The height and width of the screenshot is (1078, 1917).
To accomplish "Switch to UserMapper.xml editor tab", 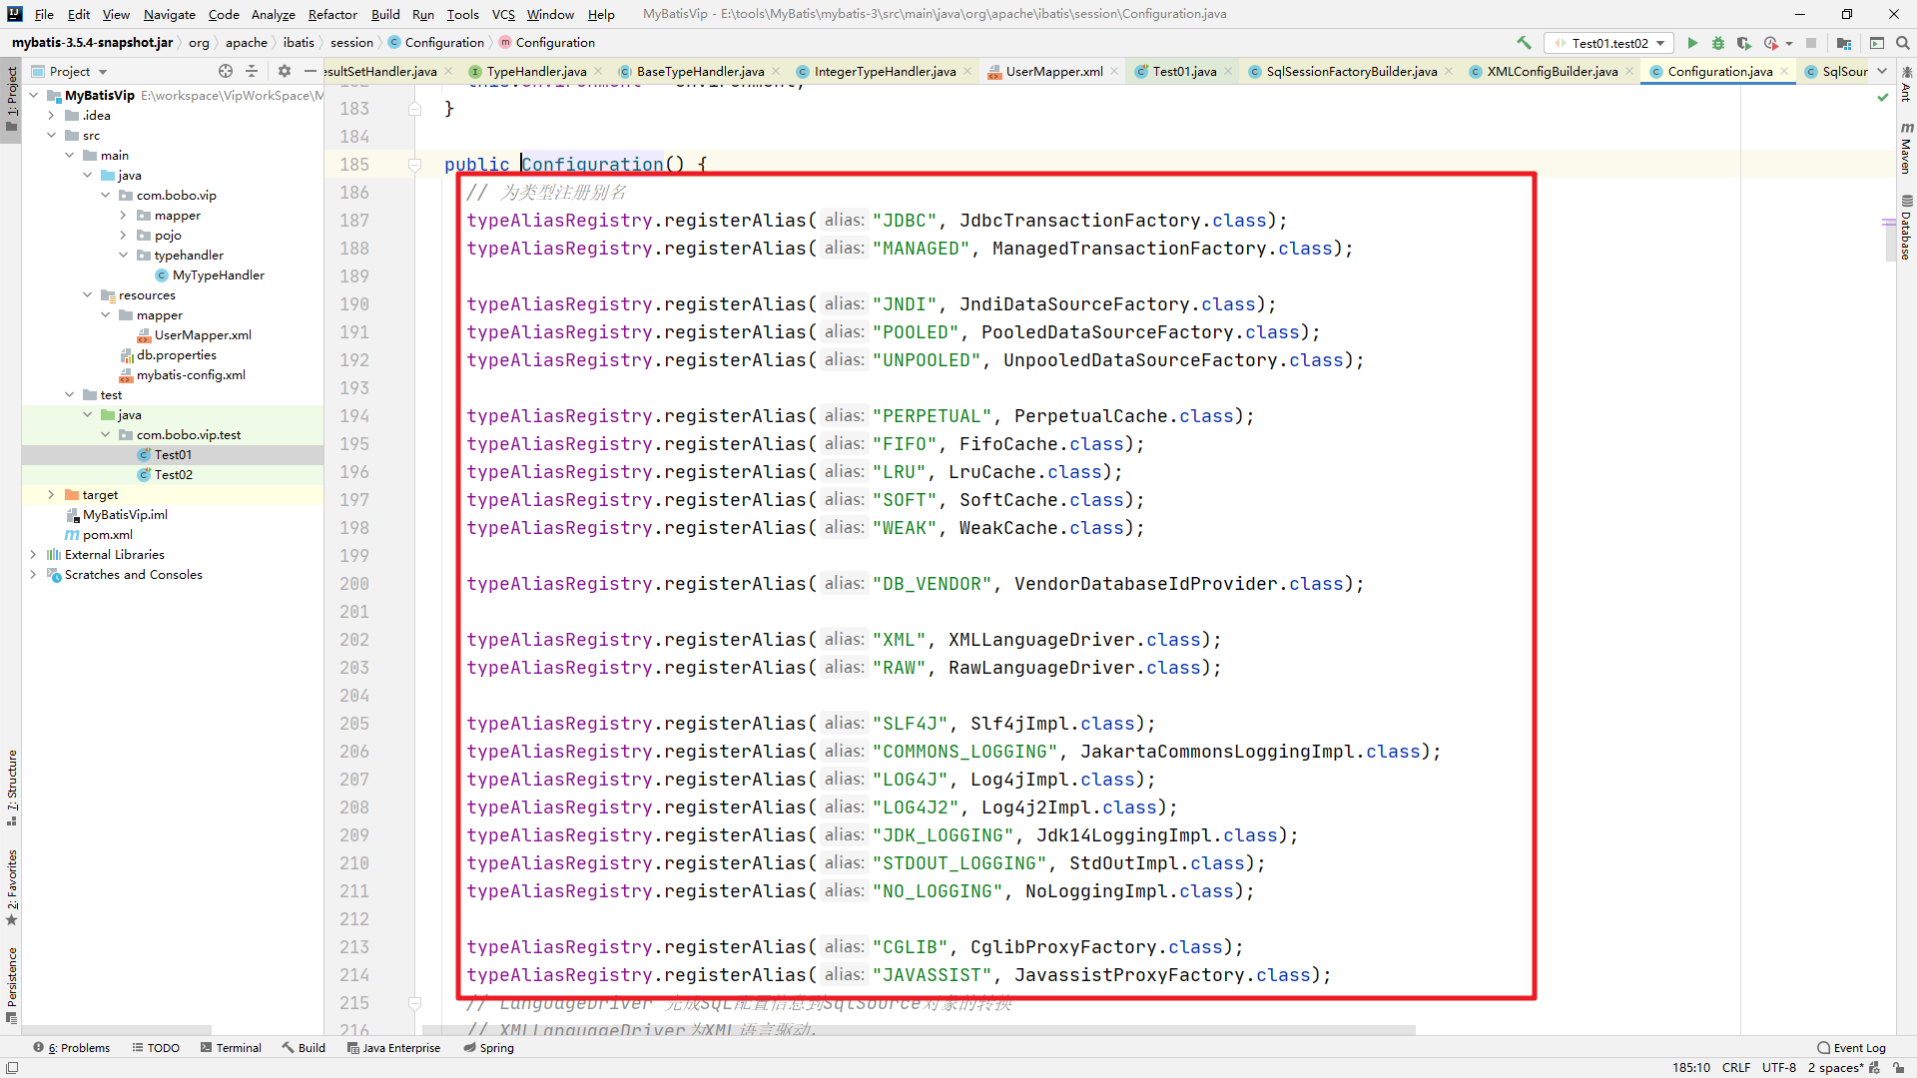I will click(x=1053, y=71).
